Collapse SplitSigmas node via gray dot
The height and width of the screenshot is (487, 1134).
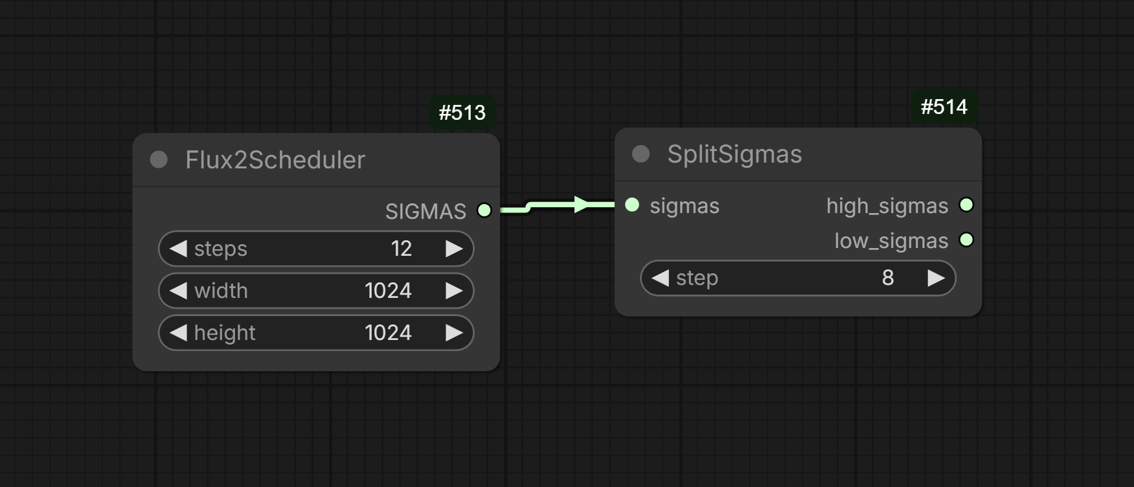(641, 154)
